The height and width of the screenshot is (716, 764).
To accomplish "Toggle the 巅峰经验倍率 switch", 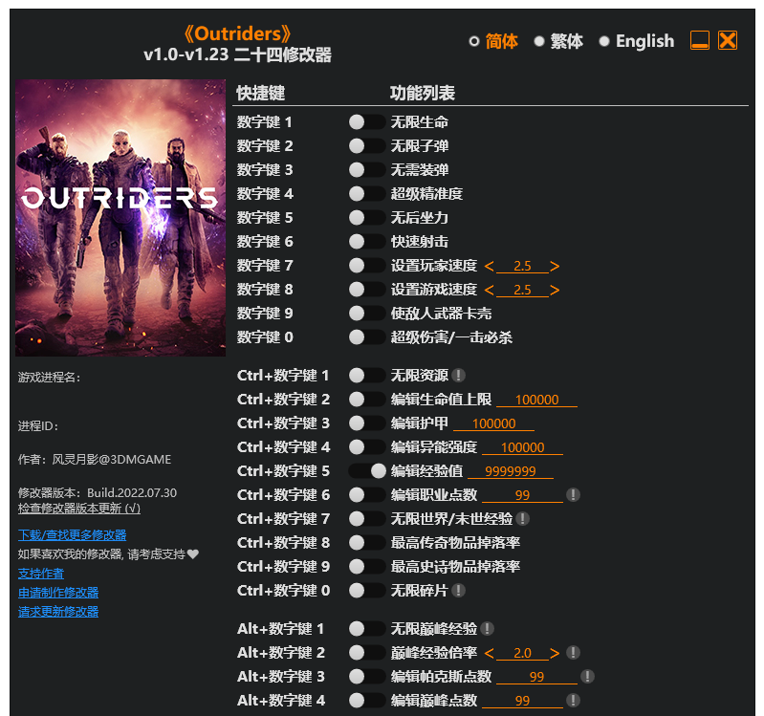I will coord(367,653).
